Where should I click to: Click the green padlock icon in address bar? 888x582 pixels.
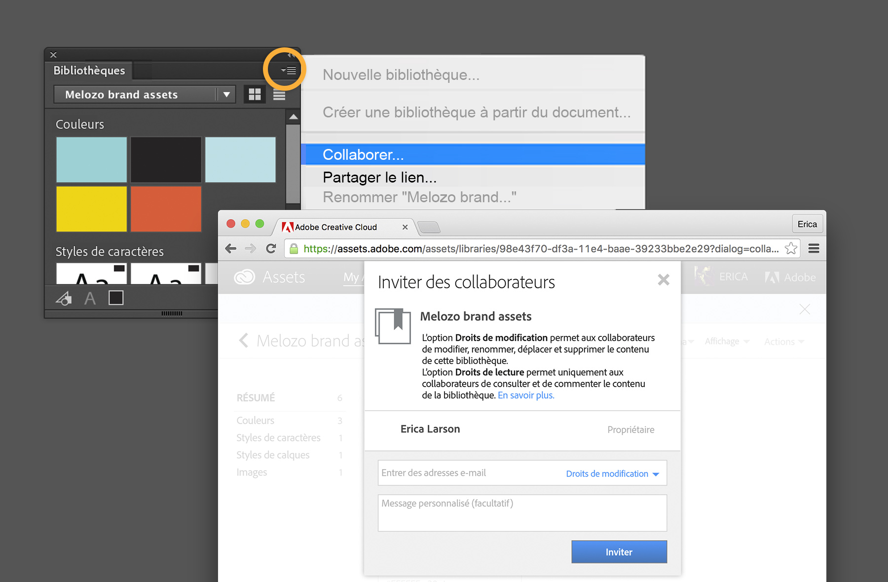pyautogui.click(x=294, y=249)
